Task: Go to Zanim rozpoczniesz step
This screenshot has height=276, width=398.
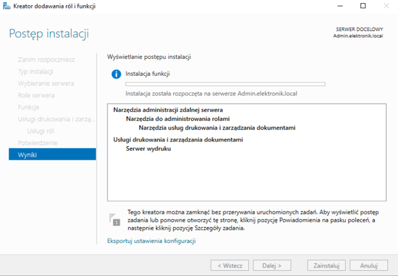Action: pos(46,60)
